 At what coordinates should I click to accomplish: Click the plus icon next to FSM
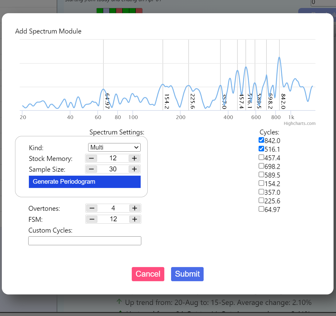pos(135,219)
